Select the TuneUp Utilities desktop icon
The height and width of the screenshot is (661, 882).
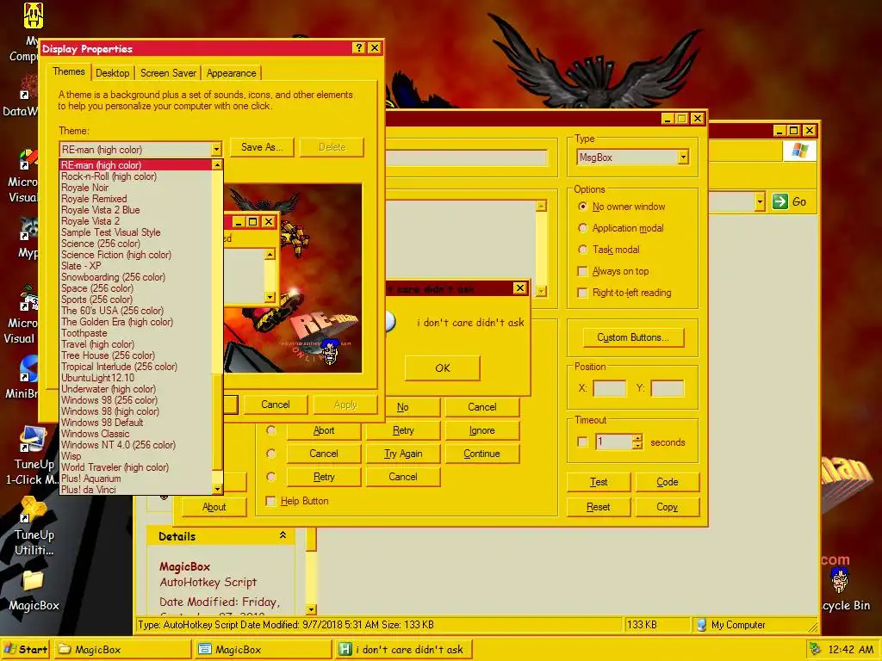click(x=34, y=525)
